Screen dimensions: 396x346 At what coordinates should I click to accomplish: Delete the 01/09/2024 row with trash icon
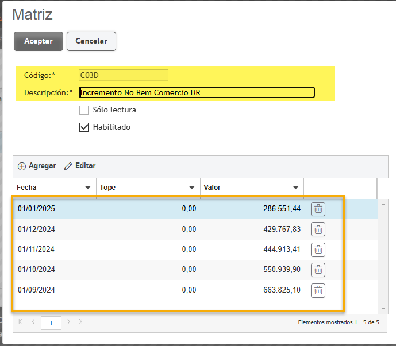tap(318, 290)
